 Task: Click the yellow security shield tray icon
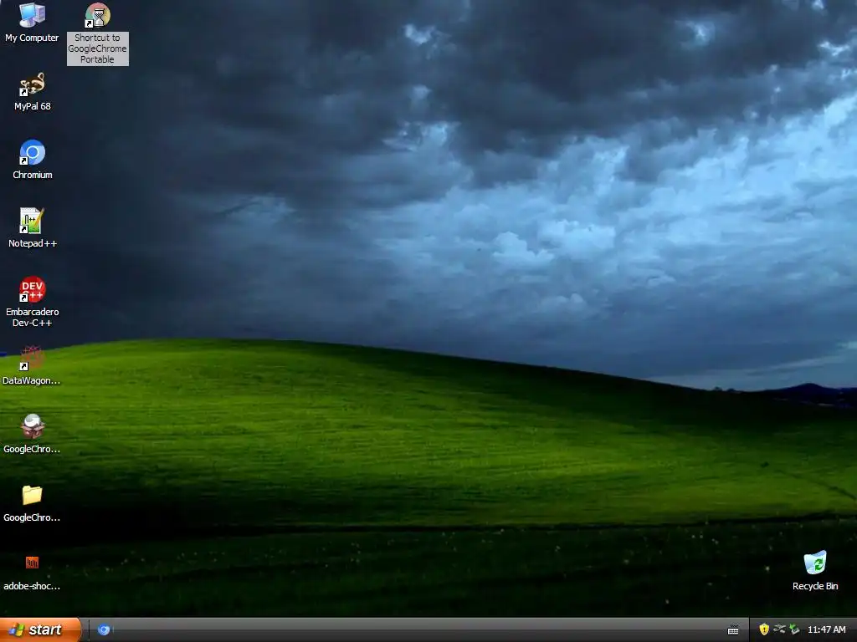pos(764,629)
